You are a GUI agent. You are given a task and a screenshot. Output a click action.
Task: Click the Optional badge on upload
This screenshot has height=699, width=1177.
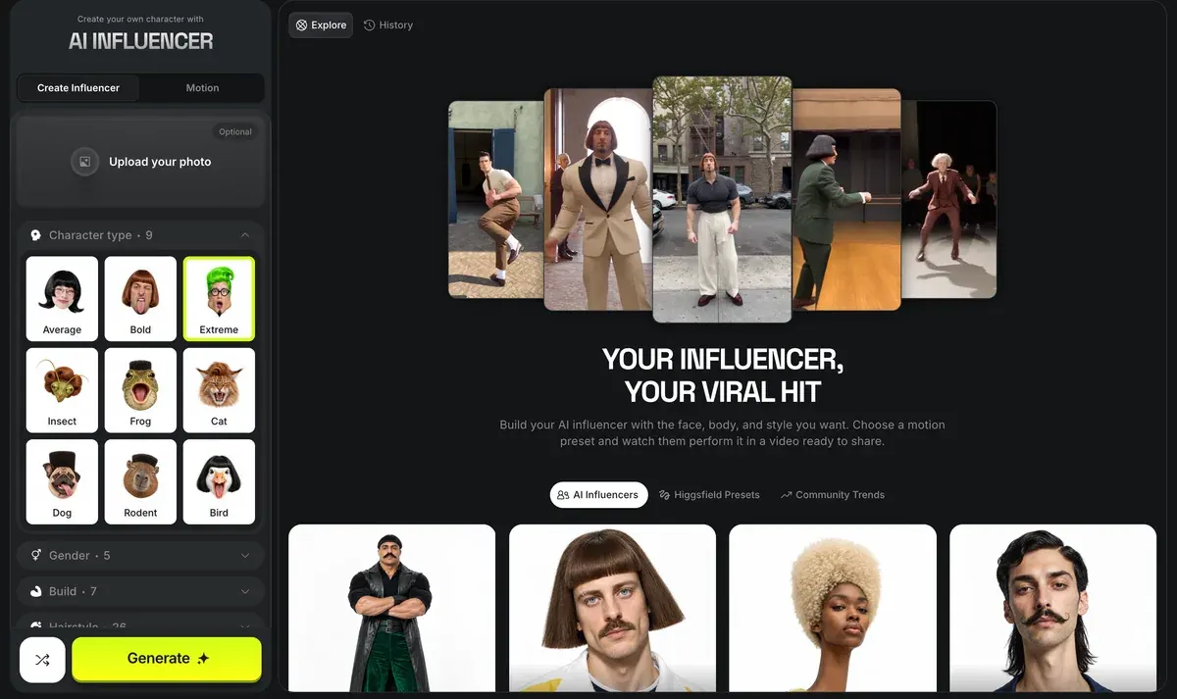click(235, 131)
